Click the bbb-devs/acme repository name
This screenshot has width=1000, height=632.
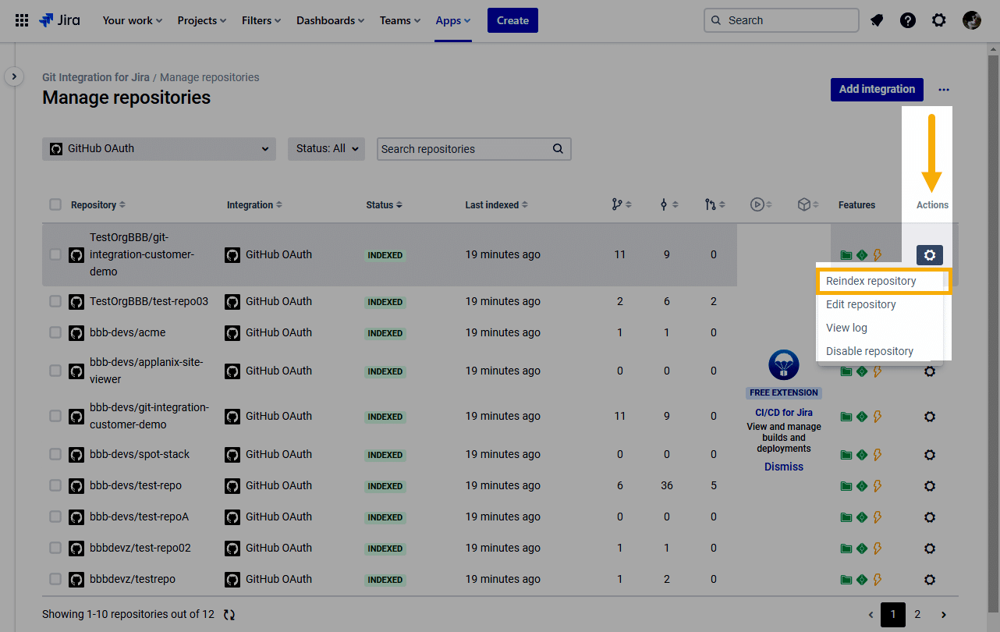click(128, 332)
